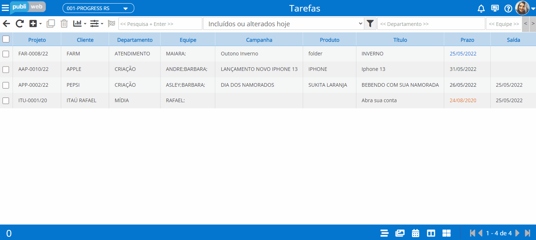Expand the chart reports dropdown arrow
Screen dimensions: 536x240
(x=85, y=24)
